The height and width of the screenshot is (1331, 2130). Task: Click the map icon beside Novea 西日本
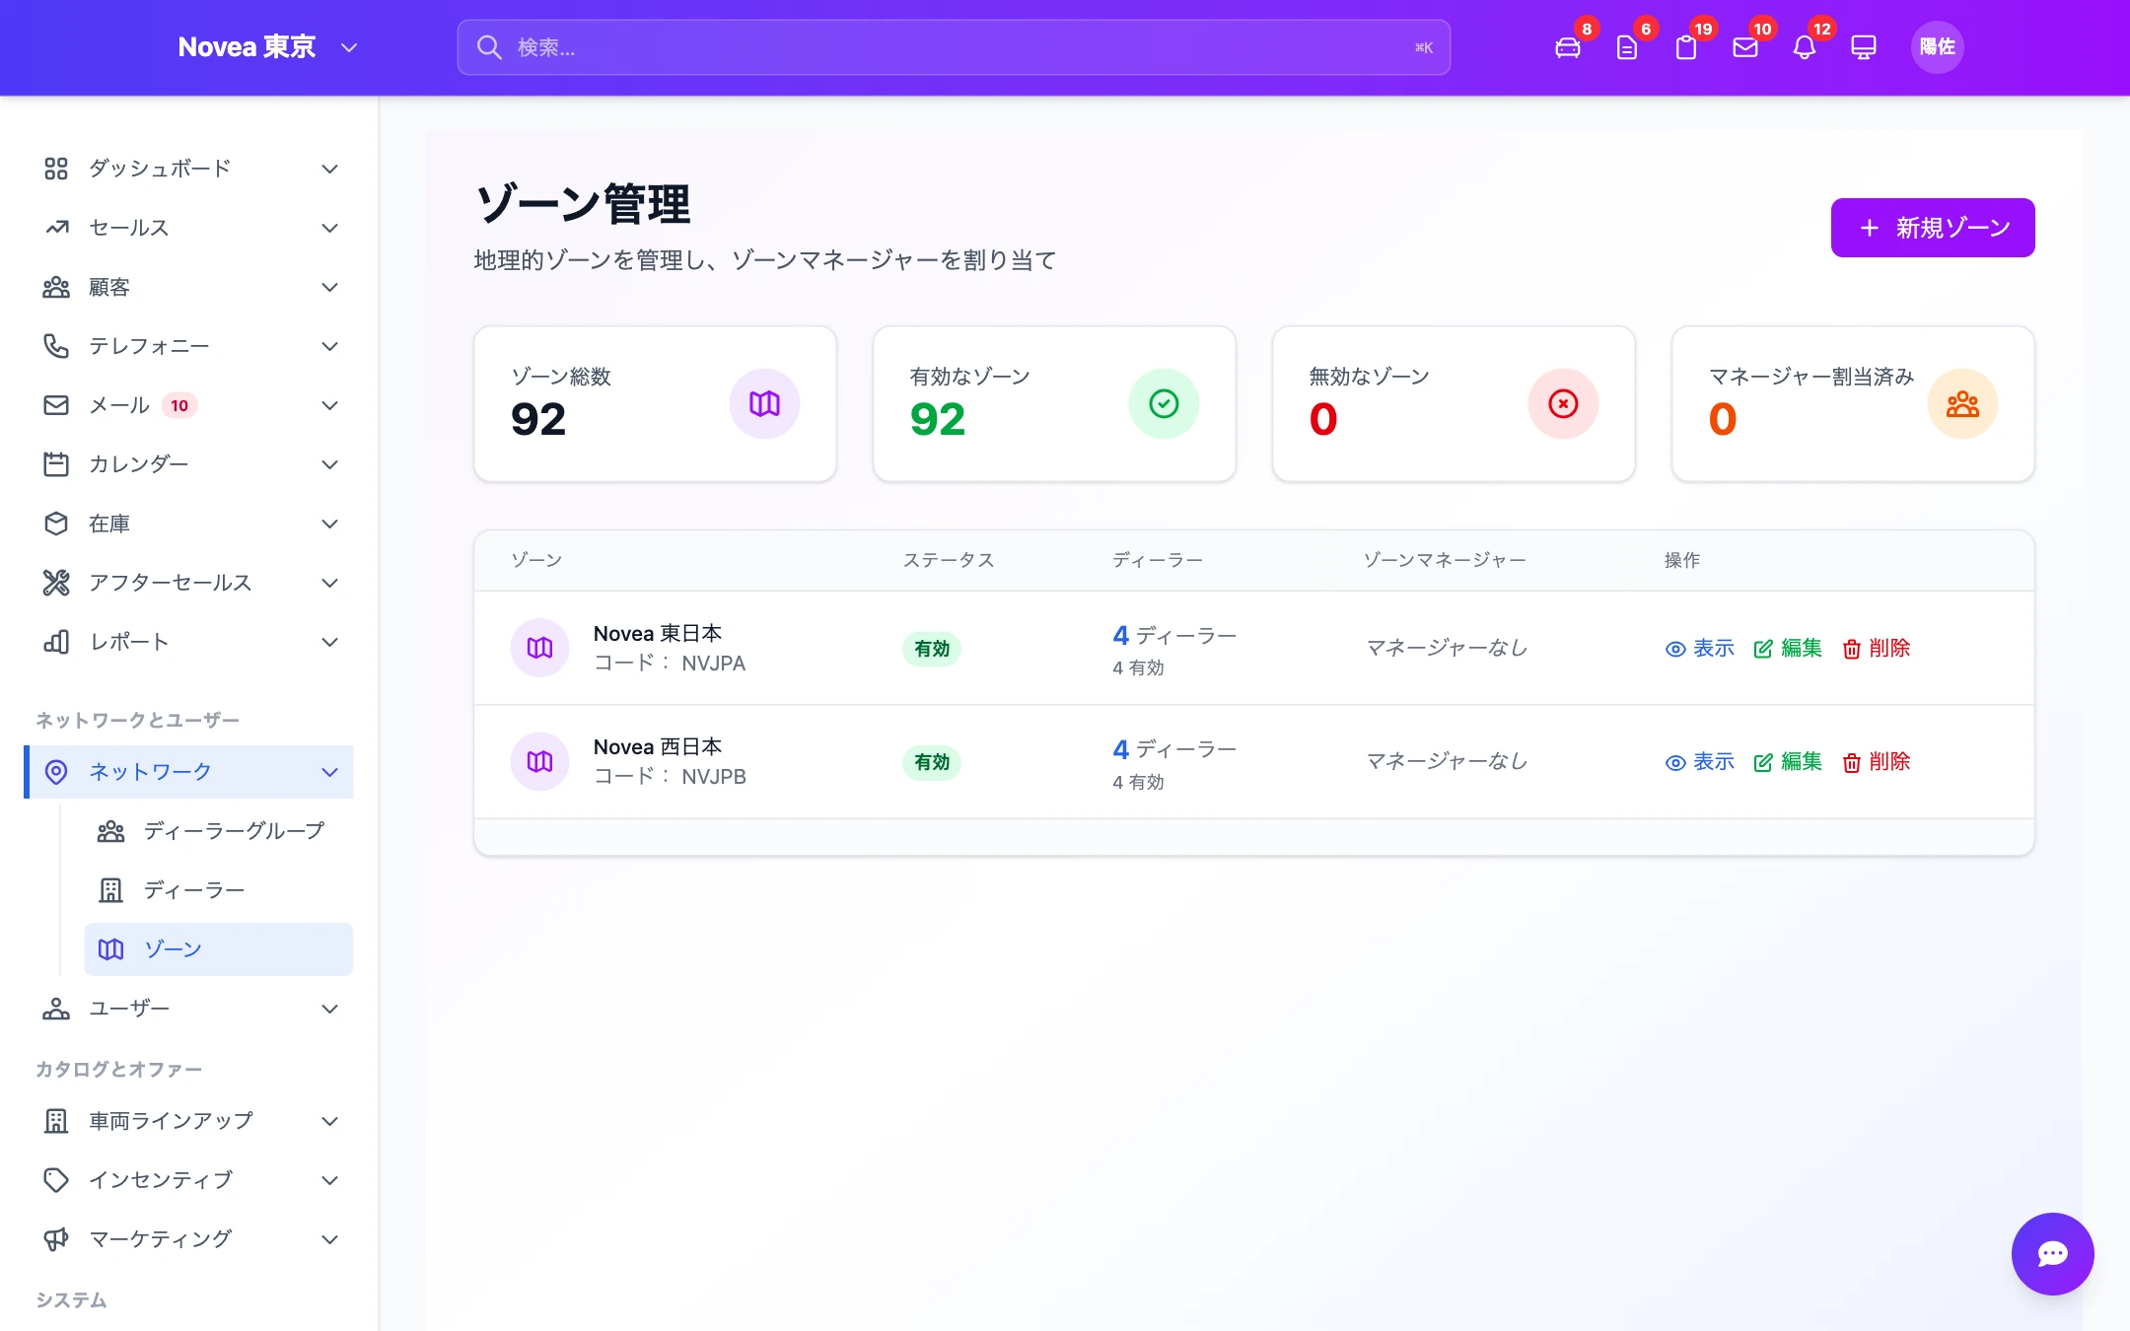(539, 761)
